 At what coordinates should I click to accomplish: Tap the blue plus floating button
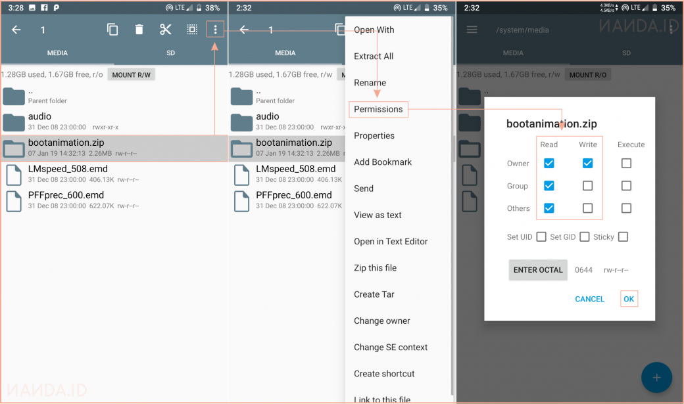[656, 378]
